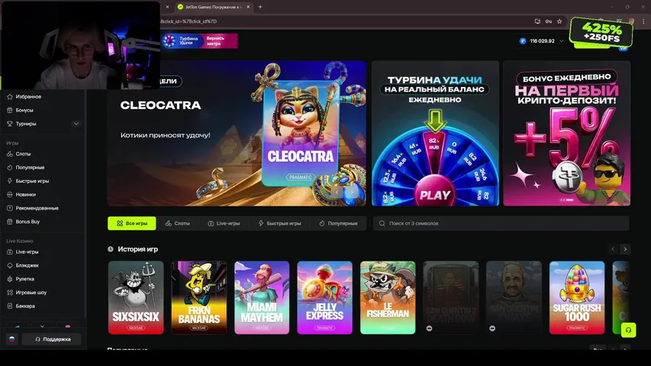Screen dimensions: 651x366
Task: Open Bonus Buy in sidebar
Action: [x=27, y=222]
